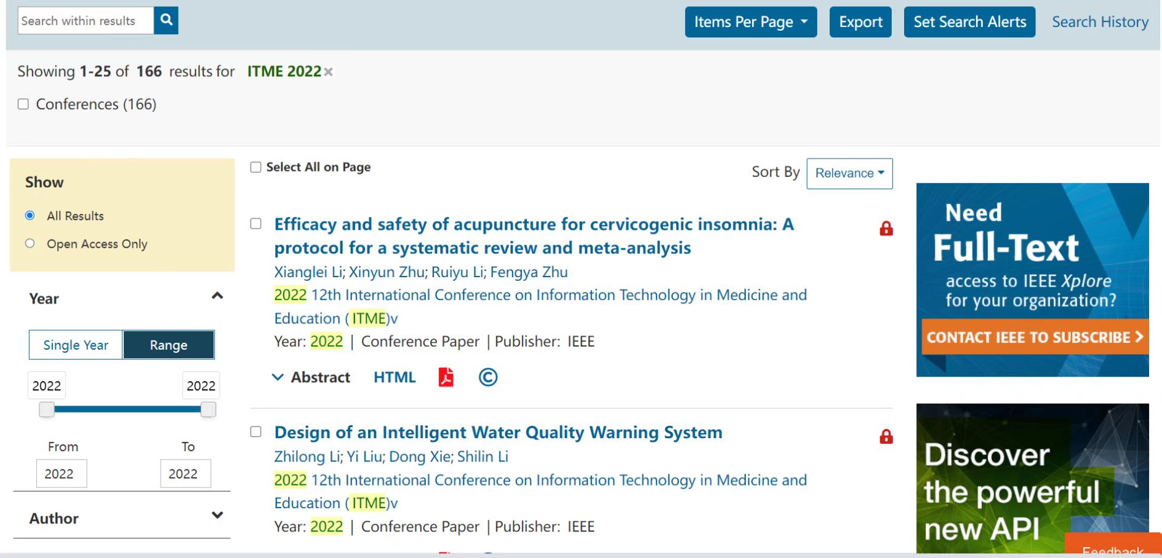Click the magnifier search button
Viewport: 1162px width, 558px height.
tap(166, 20)
